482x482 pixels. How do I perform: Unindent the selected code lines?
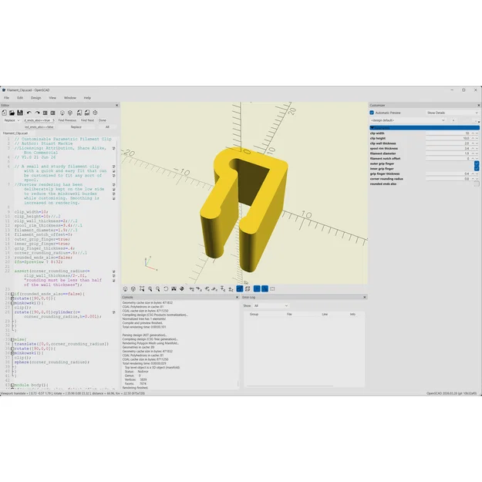[45, 113]
